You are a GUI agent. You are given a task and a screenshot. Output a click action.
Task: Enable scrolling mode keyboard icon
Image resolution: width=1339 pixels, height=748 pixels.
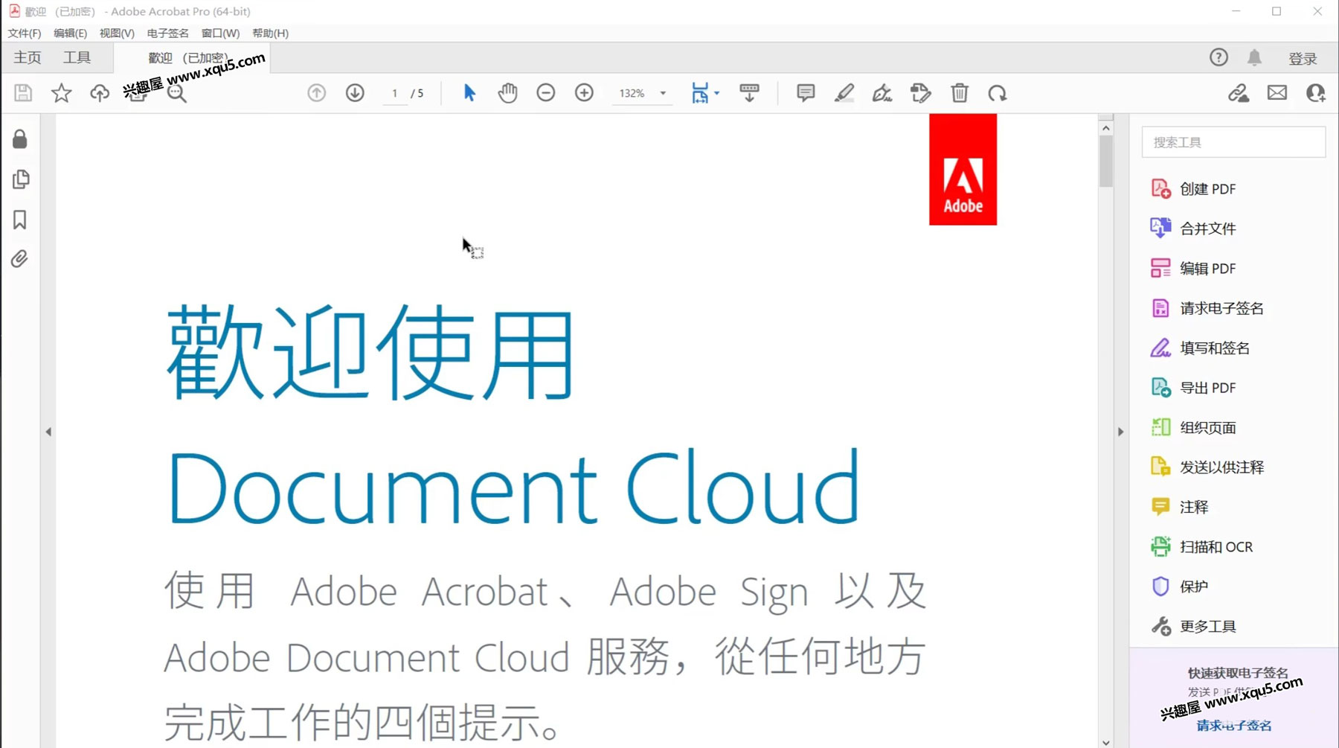coord(749,93)
